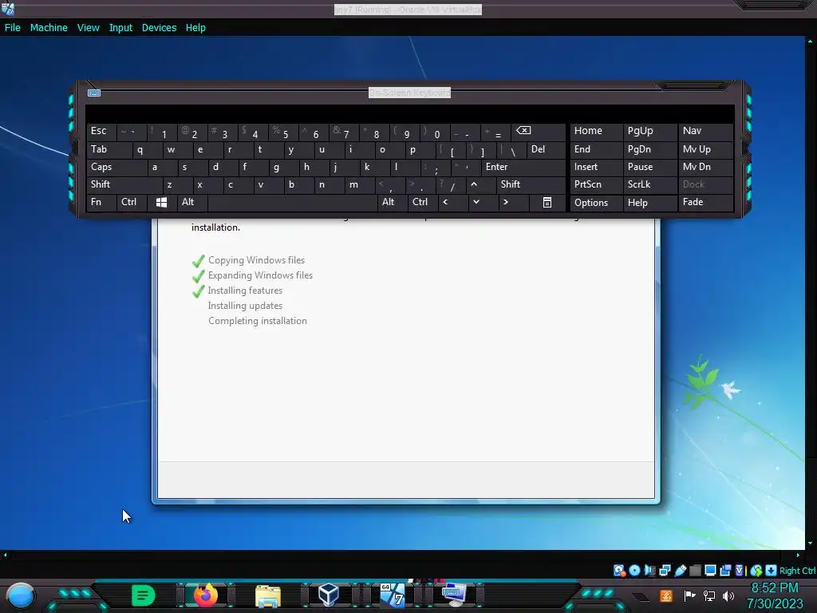Click the network adapters status icon
817x613 pixels.
tap(665, 570)
